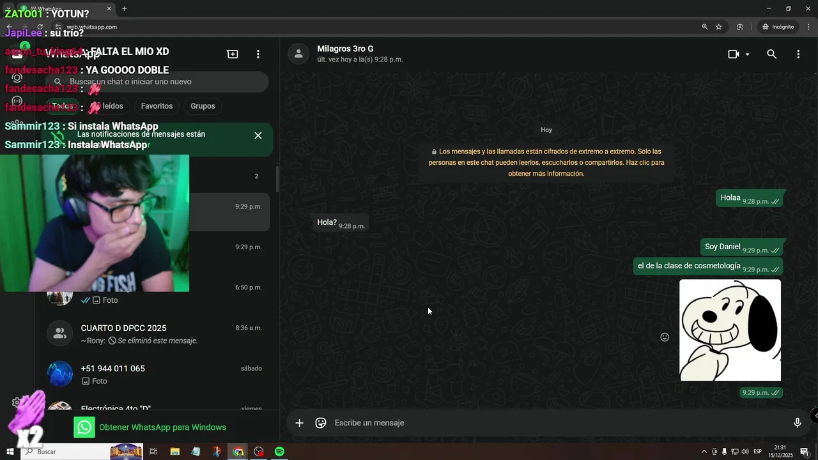Screen dimensions: 818x460
Task: Open the Windows notification center
Action: pos(806,452)
